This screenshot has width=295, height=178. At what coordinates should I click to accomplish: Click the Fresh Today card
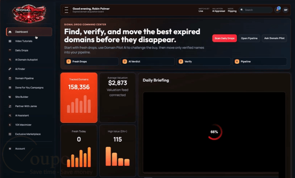79,151
